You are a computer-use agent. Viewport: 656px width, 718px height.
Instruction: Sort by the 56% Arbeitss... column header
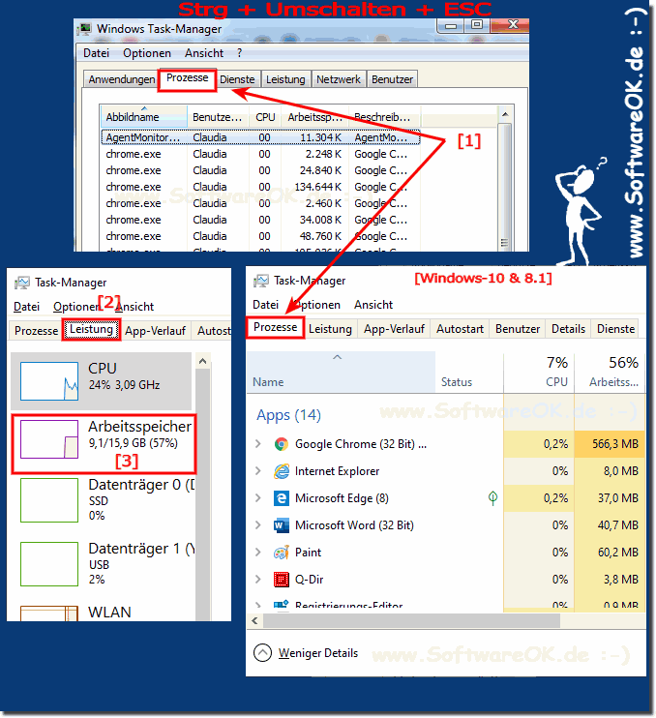pyautogui.click(x=610, y=373)
